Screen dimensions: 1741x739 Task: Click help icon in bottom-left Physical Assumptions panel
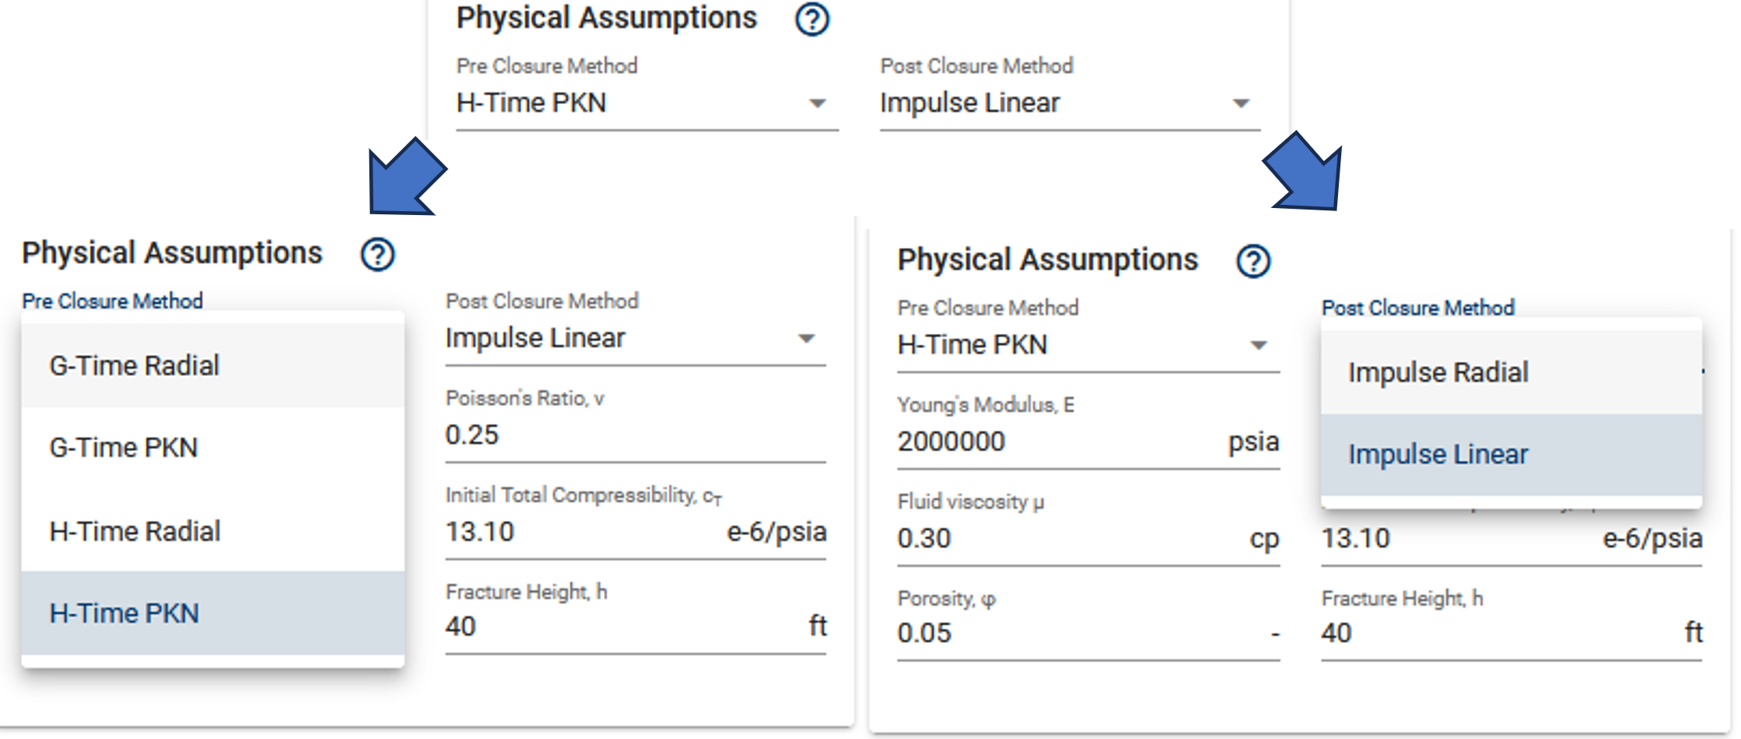(x=377, y=255)
